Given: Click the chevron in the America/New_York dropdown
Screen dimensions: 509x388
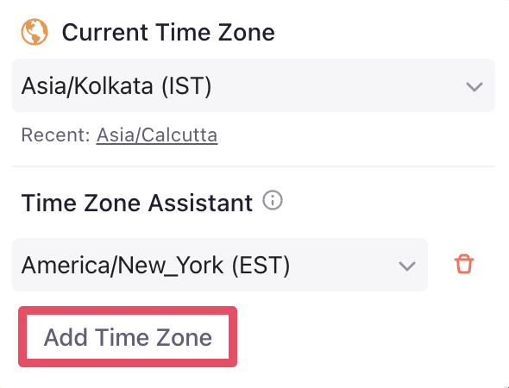Looking at the screenshot, I should point(407,266).
